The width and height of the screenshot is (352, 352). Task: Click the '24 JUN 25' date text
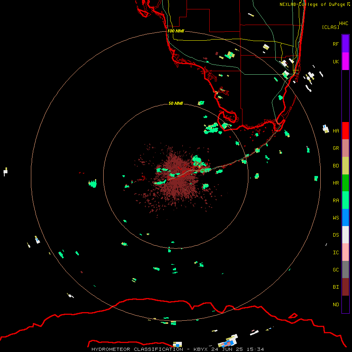point(227,349)
